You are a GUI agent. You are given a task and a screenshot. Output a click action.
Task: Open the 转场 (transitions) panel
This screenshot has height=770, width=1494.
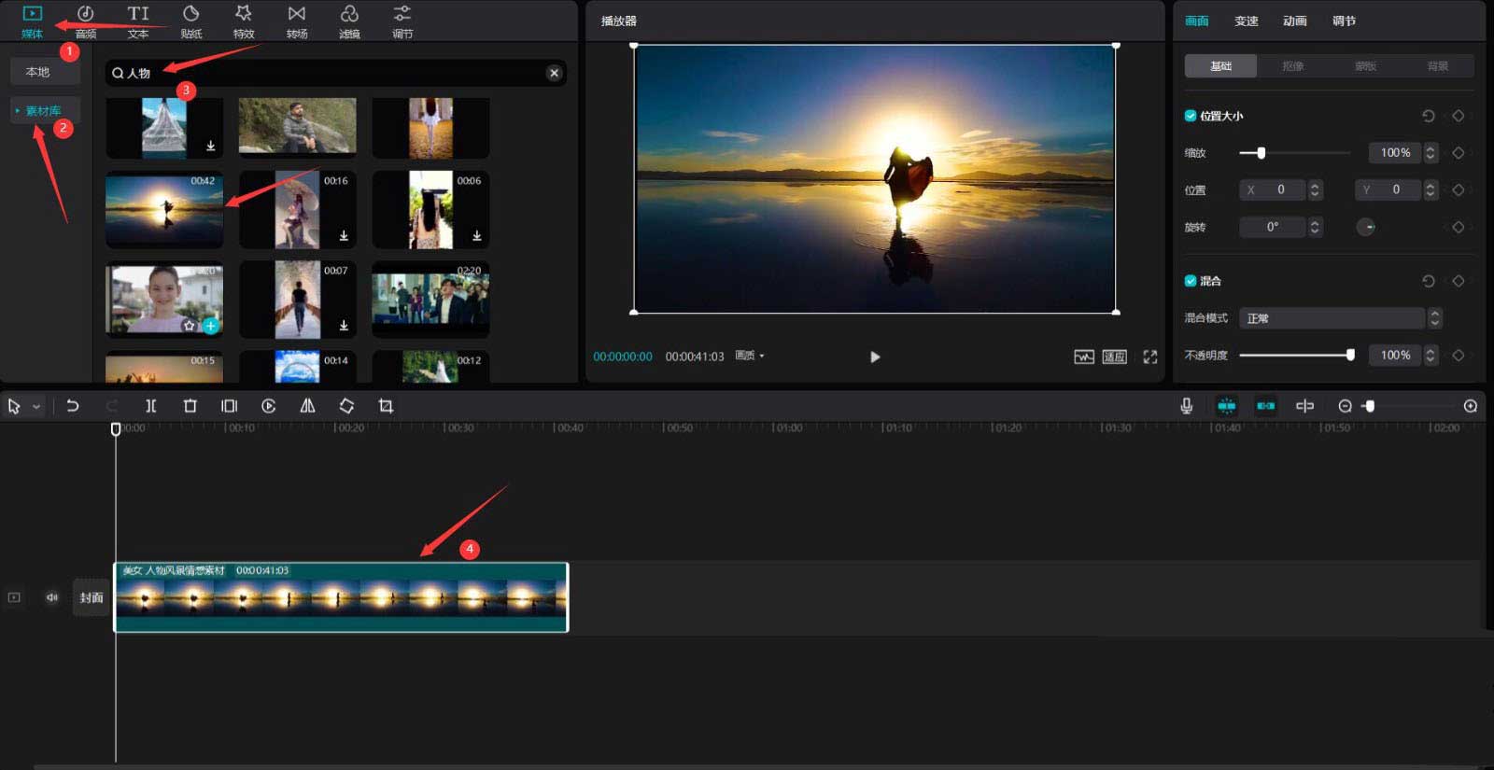(297, 21)
